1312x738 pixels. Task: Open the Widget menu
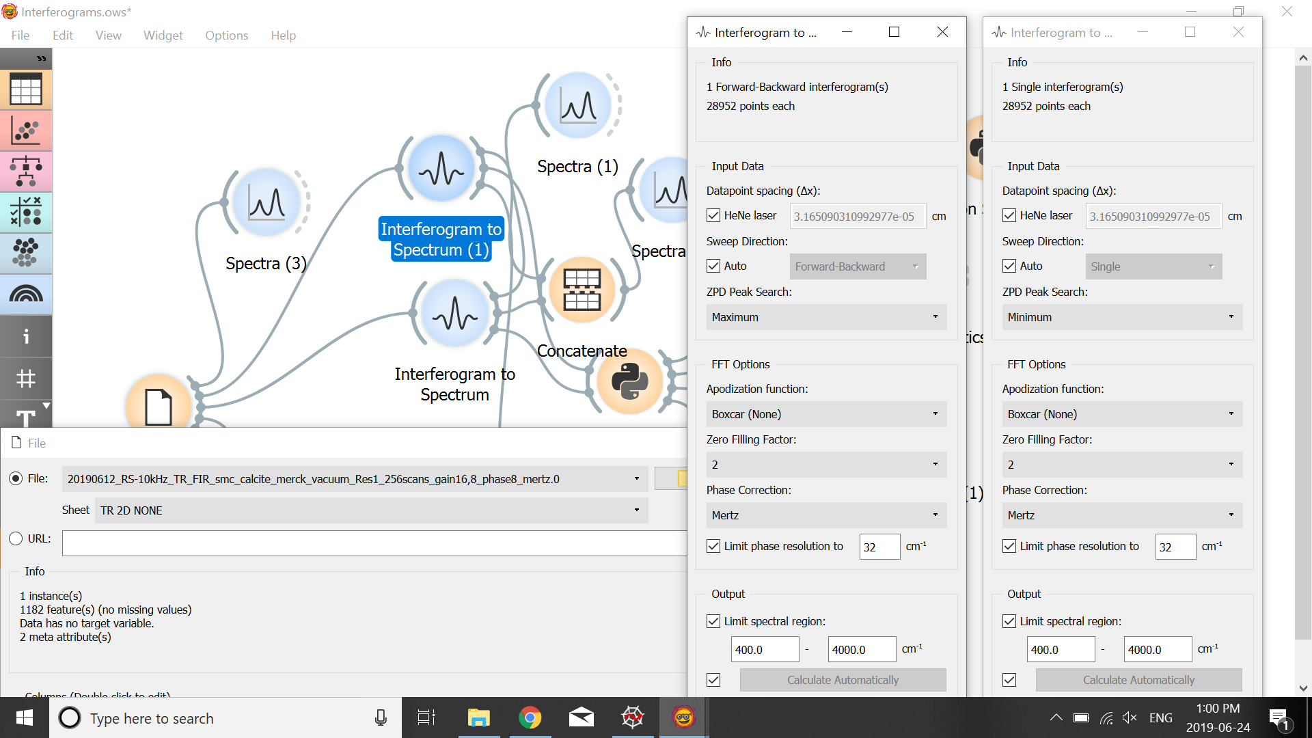pyautogui.click(x=163, y=36)
